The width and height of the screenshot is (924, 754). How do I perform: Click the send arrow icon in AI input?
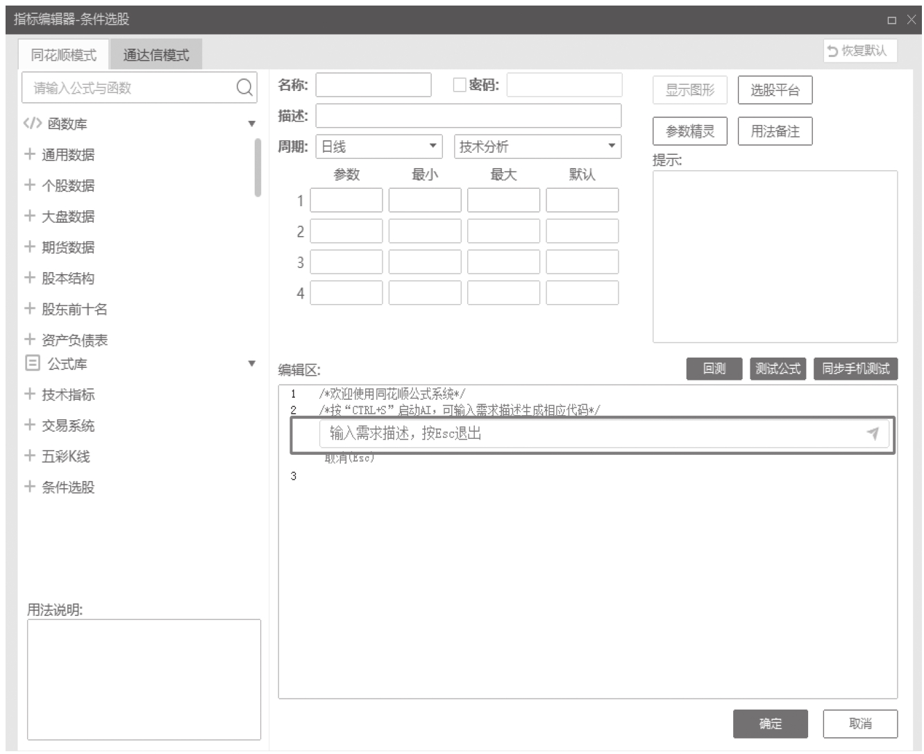tap(873, 433)
